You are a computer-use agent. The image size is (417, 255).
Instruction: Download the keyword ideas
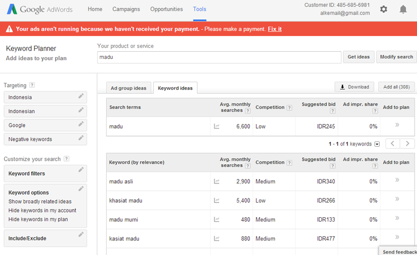(x=354, y=87)
